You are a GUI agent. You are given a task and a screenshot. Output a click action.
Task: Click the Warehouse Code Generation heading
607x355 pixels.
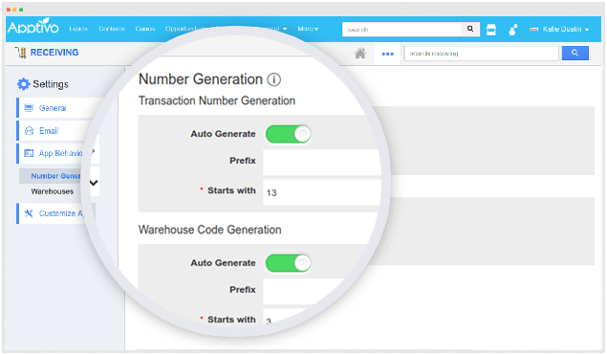209,230
